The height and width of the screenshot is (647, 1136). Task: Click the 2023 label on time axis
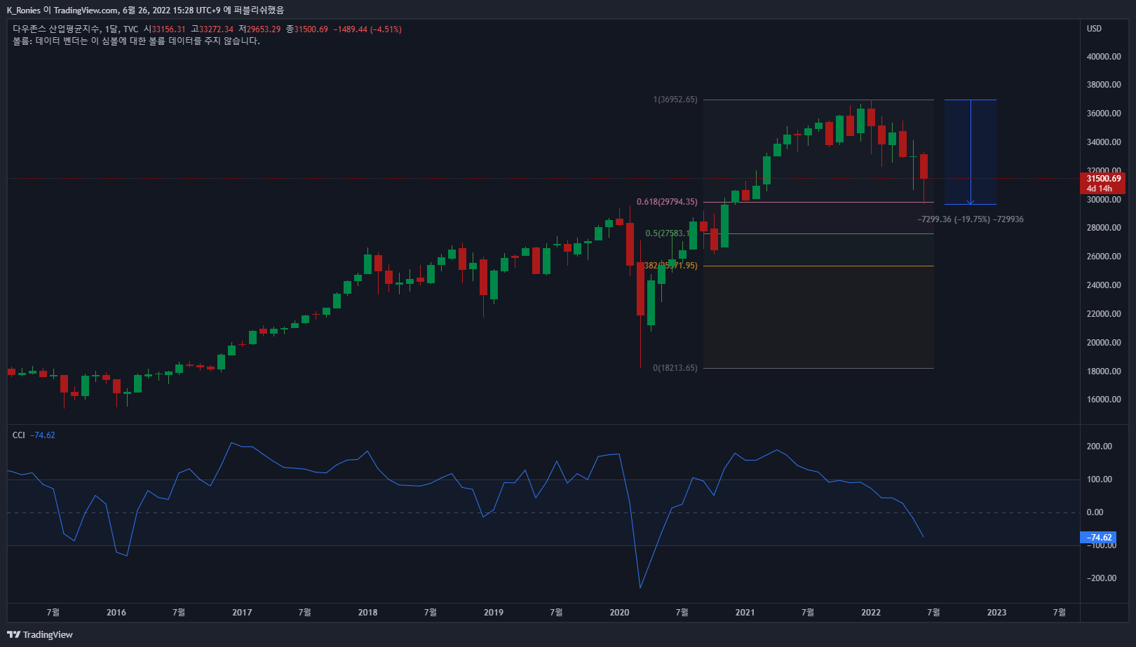click(996, 613)
